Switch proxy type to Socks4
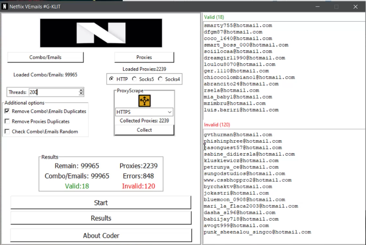This screenshot has height=245, width=366. (x=160, y=79)
